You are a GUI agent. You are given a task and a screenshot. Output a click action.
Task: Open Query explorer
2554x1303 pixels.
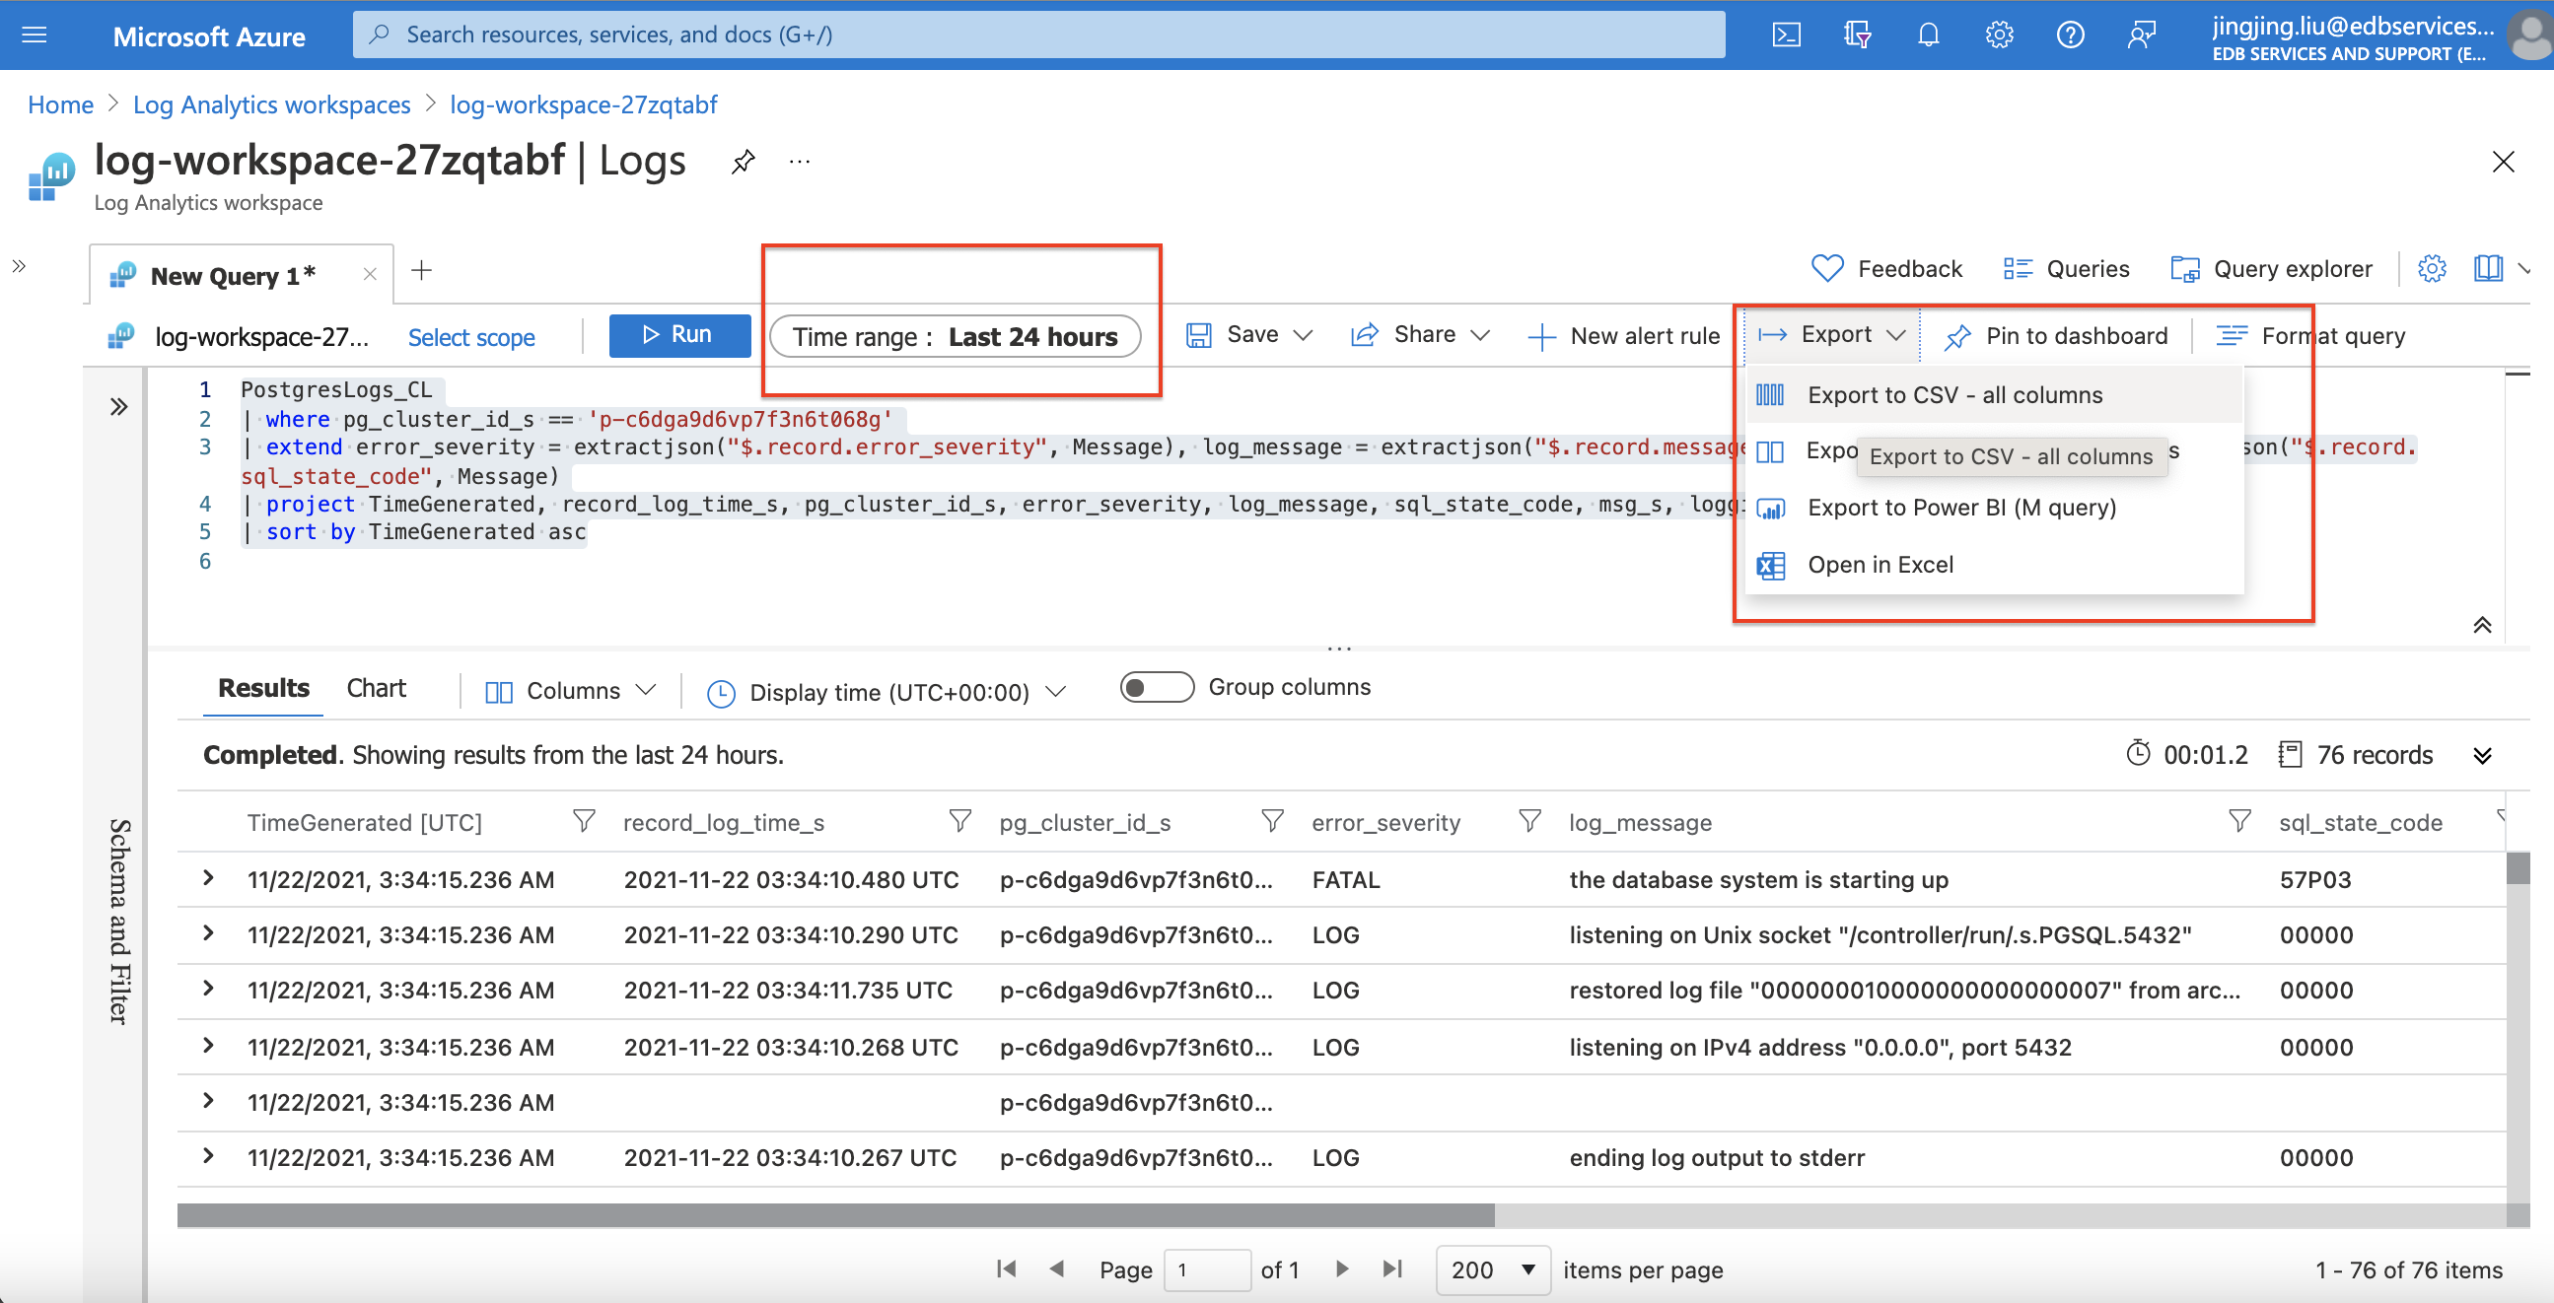click(2271, 268)
